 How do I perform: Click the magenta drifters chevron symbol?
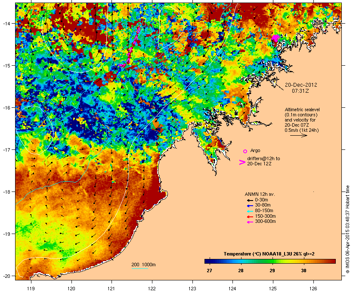242,162
